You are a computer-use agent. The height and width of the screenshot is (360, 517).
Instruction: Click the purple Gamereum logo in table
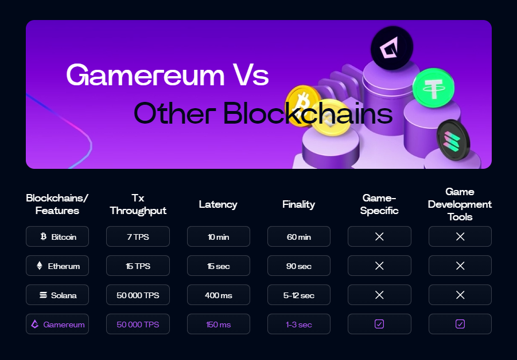coord(35,325)
